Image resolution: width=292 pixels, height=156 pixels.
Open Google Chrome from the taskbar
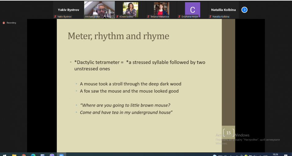click(x=24, y=155)
